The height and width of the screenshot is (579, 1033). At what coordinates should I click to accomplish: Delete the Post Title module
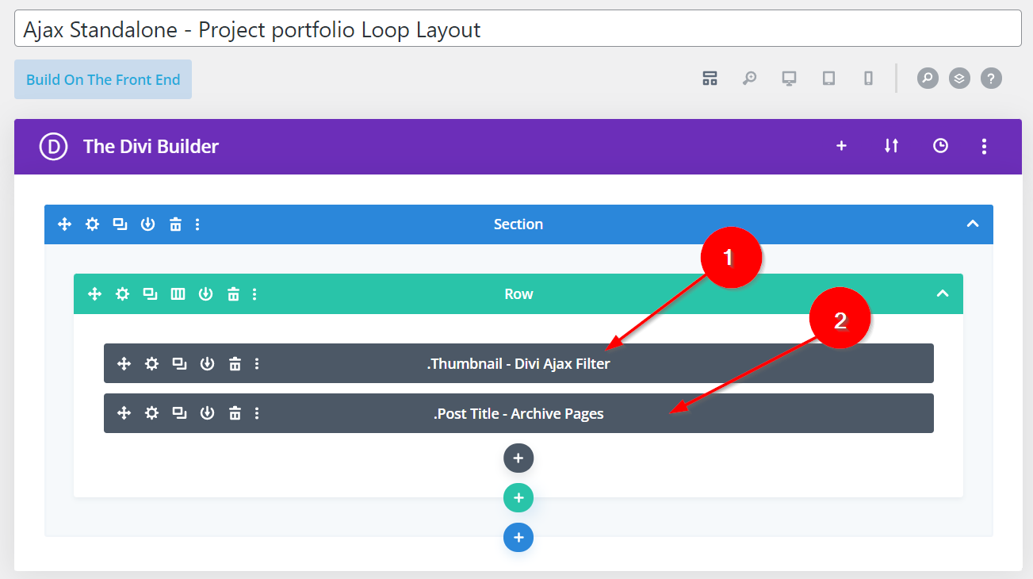tap(235, 413)
